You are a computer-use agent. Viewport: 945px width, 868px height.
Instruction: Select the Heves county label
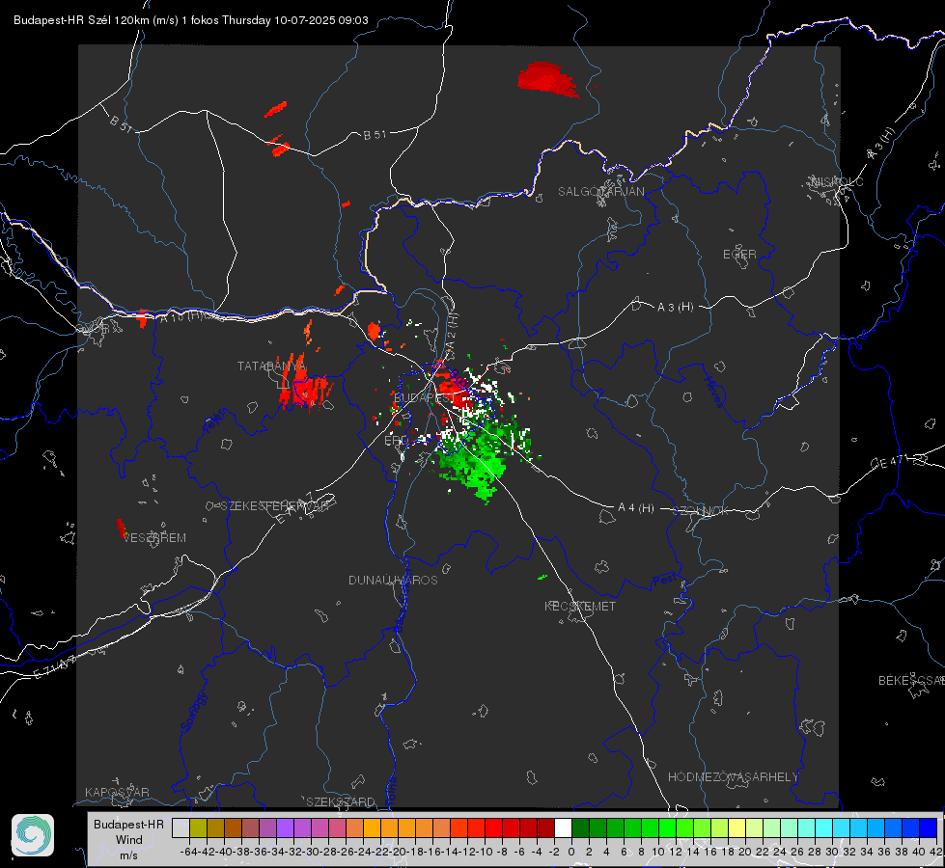[x=714, y=393]
